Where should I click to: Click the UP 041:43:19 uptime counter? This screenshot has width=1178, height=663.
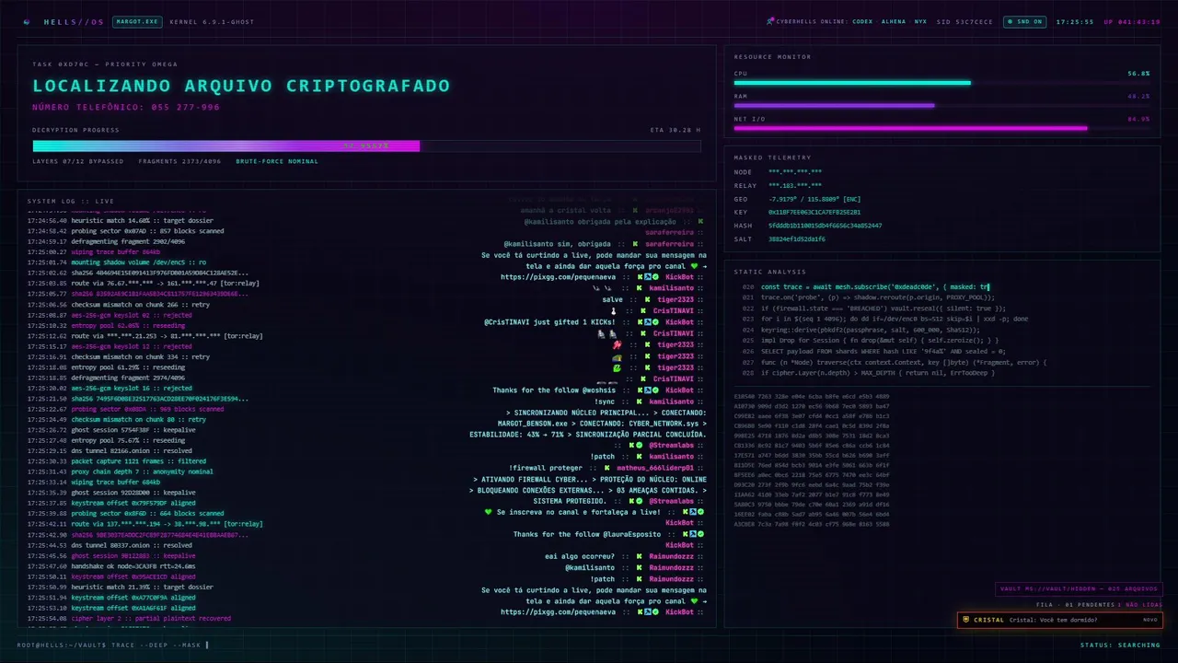click(x=1131, y=21)
